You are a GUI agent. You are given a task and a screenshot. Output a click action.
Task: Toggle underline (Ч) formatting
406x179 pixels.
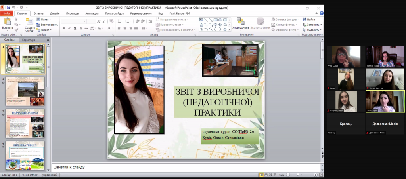click(x=74, y=28)
